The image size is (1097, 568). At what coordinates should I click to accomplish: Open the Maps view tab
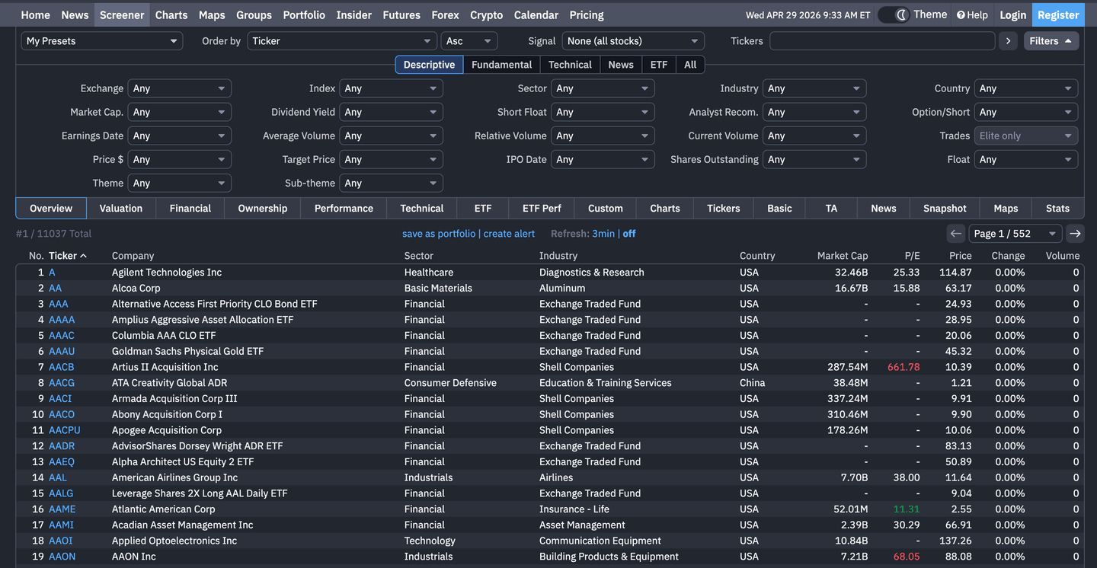pos(1006,208)
